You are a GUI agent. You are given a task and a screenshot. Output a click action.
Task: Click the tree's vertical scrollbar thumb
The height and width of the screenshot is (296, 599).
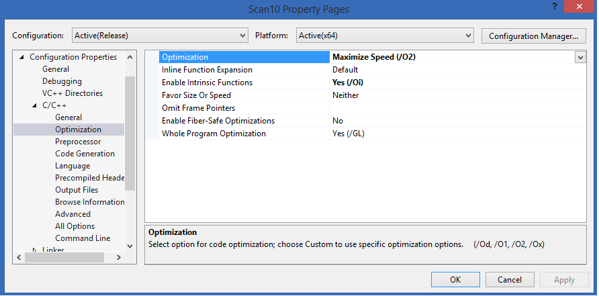[x=130, y=134]
